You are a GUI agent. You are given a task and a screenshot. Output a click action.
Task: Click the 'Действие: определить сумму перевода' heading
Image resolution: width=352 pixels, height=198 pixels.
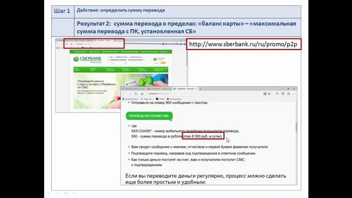coord(121,10)
